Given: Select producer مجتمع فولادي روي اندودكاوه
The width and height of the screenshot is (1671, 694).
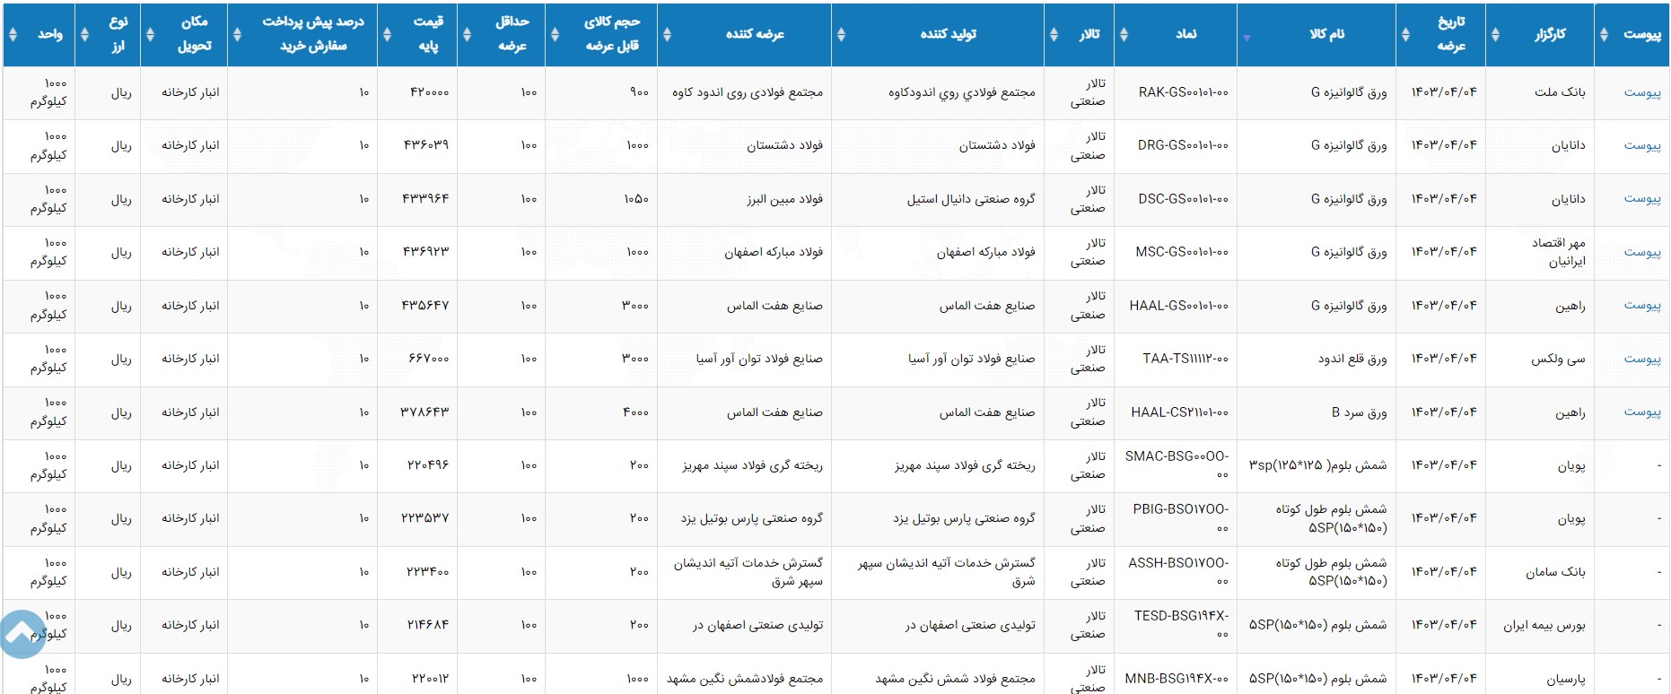Looking at the screenshot, I should [x=961, y=92].
